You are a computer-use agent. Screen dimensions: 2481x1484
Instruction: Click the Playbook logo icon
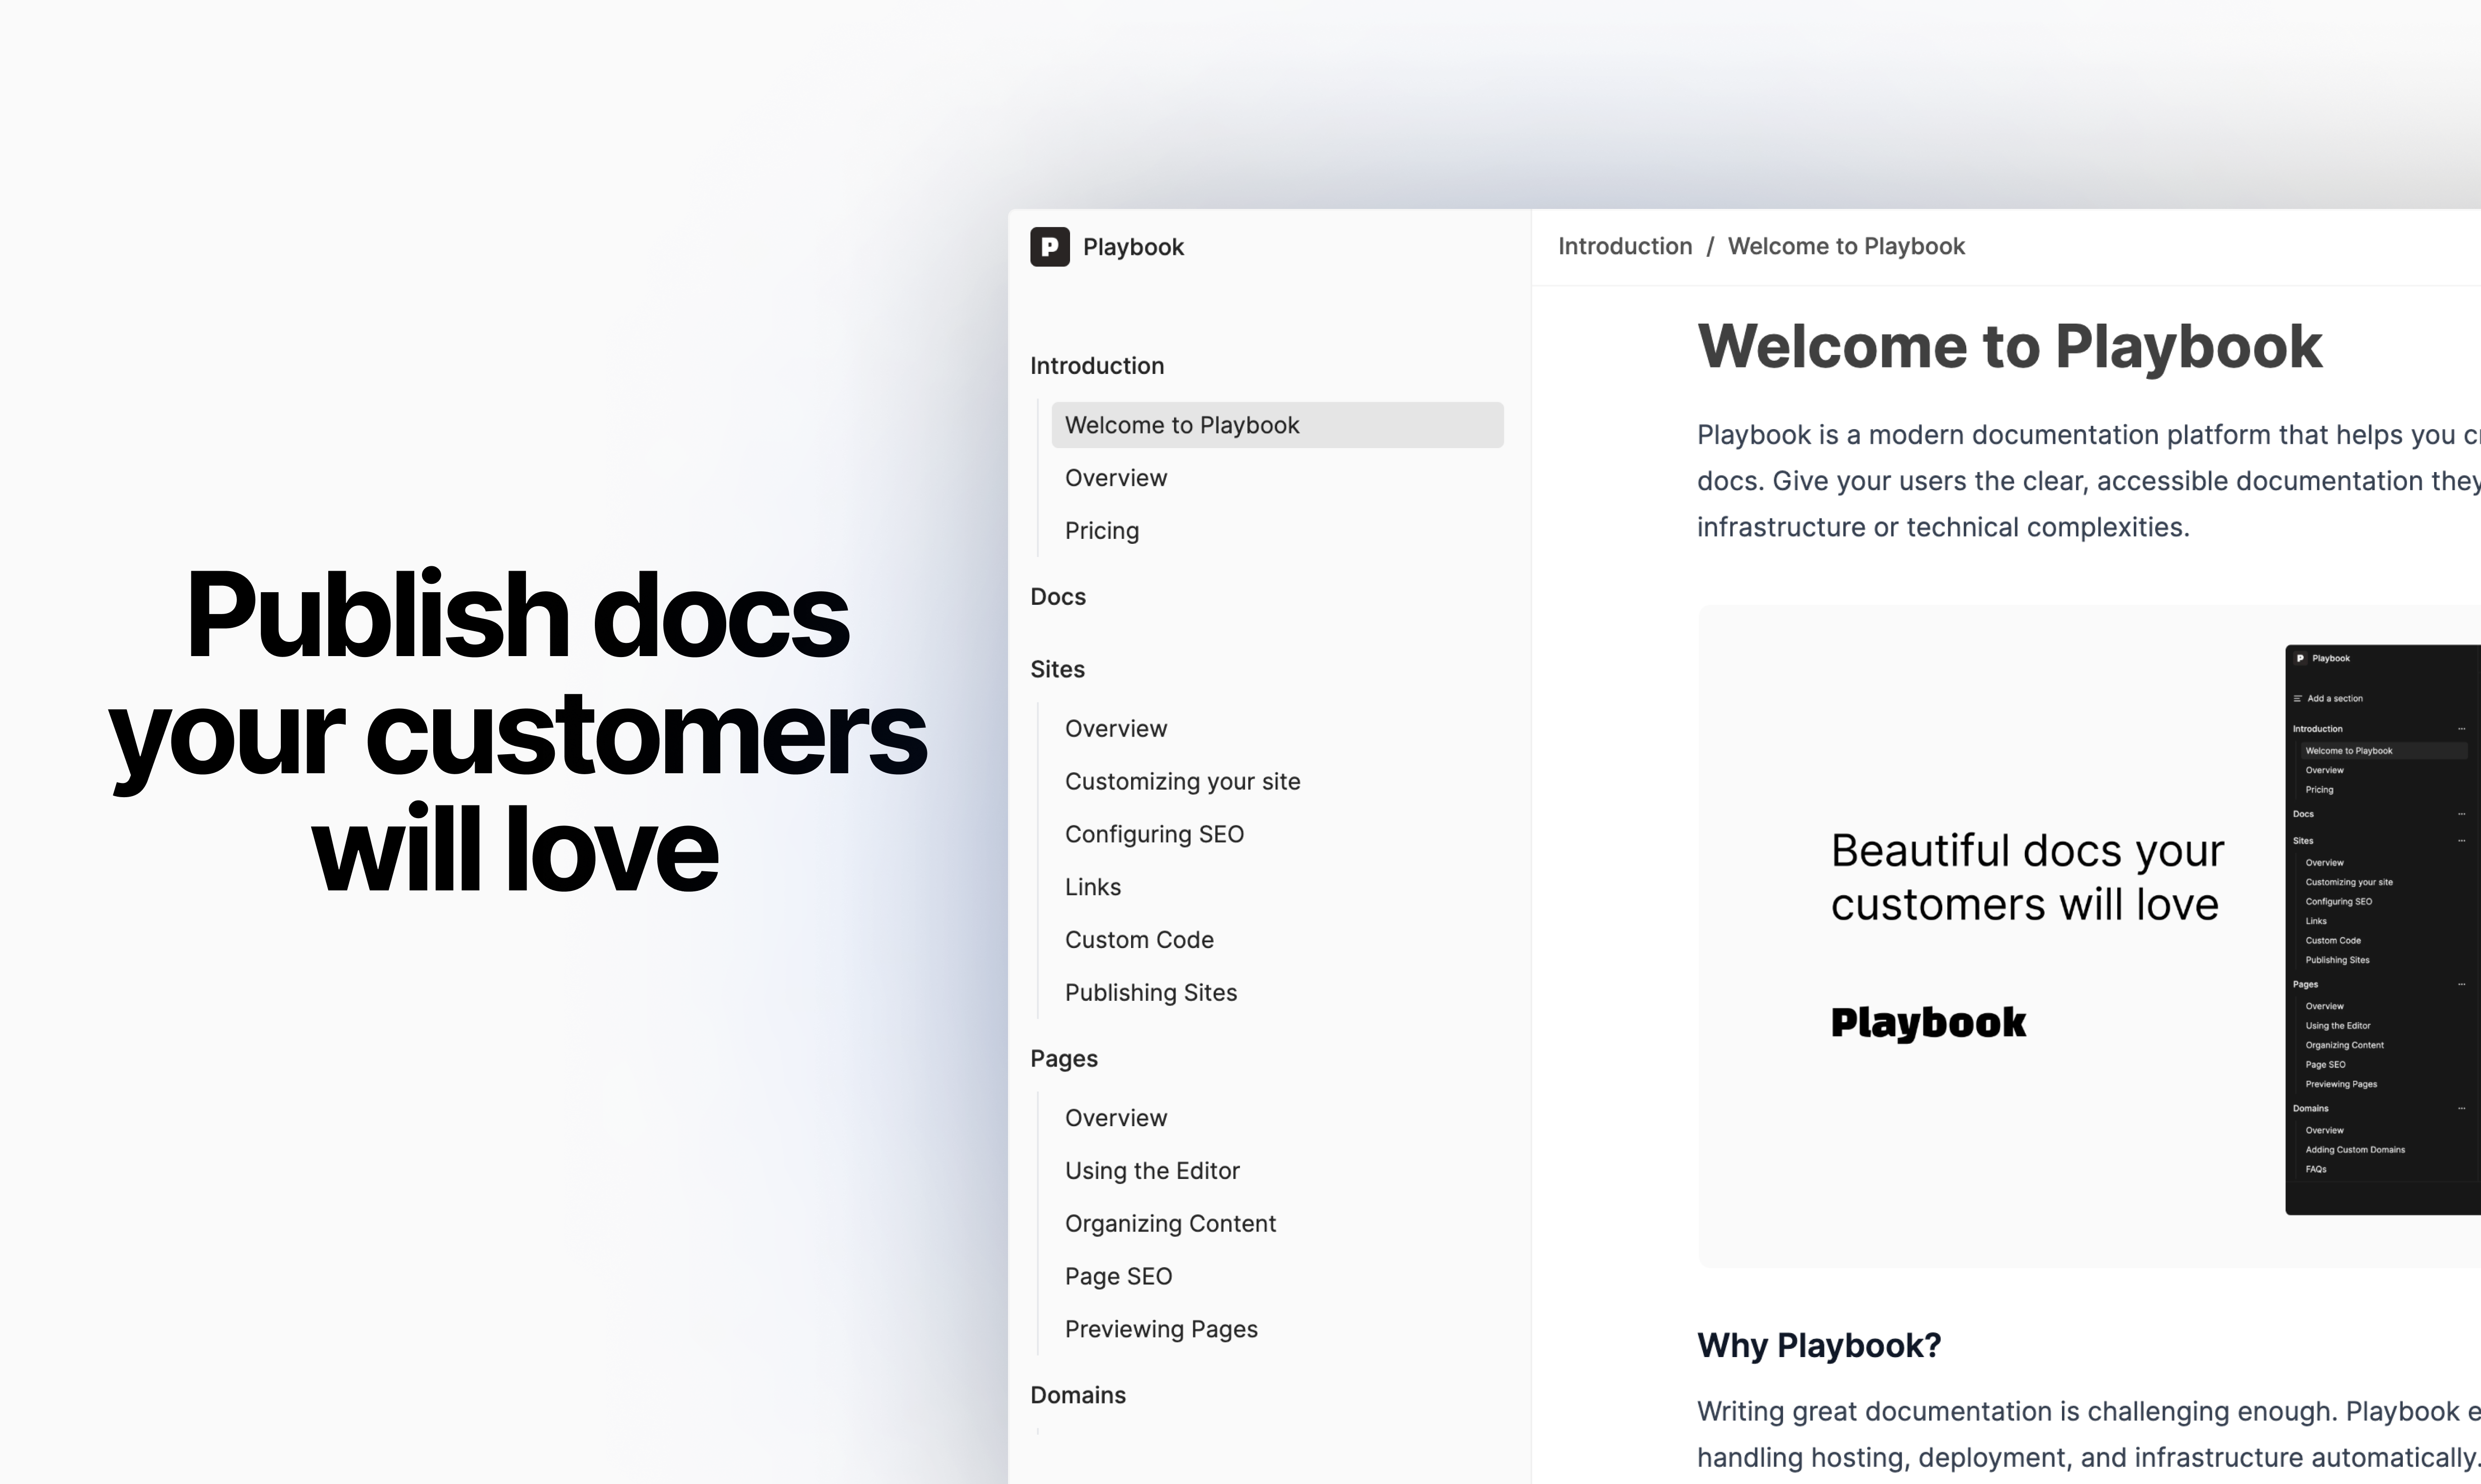(1050, 247)
